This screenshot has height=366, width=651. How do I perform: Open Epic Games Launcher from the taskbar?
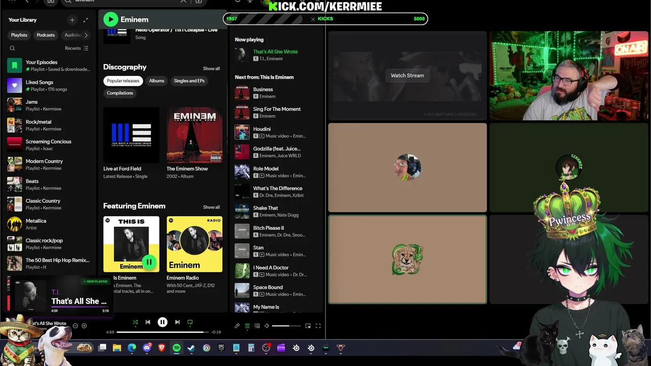221,348
